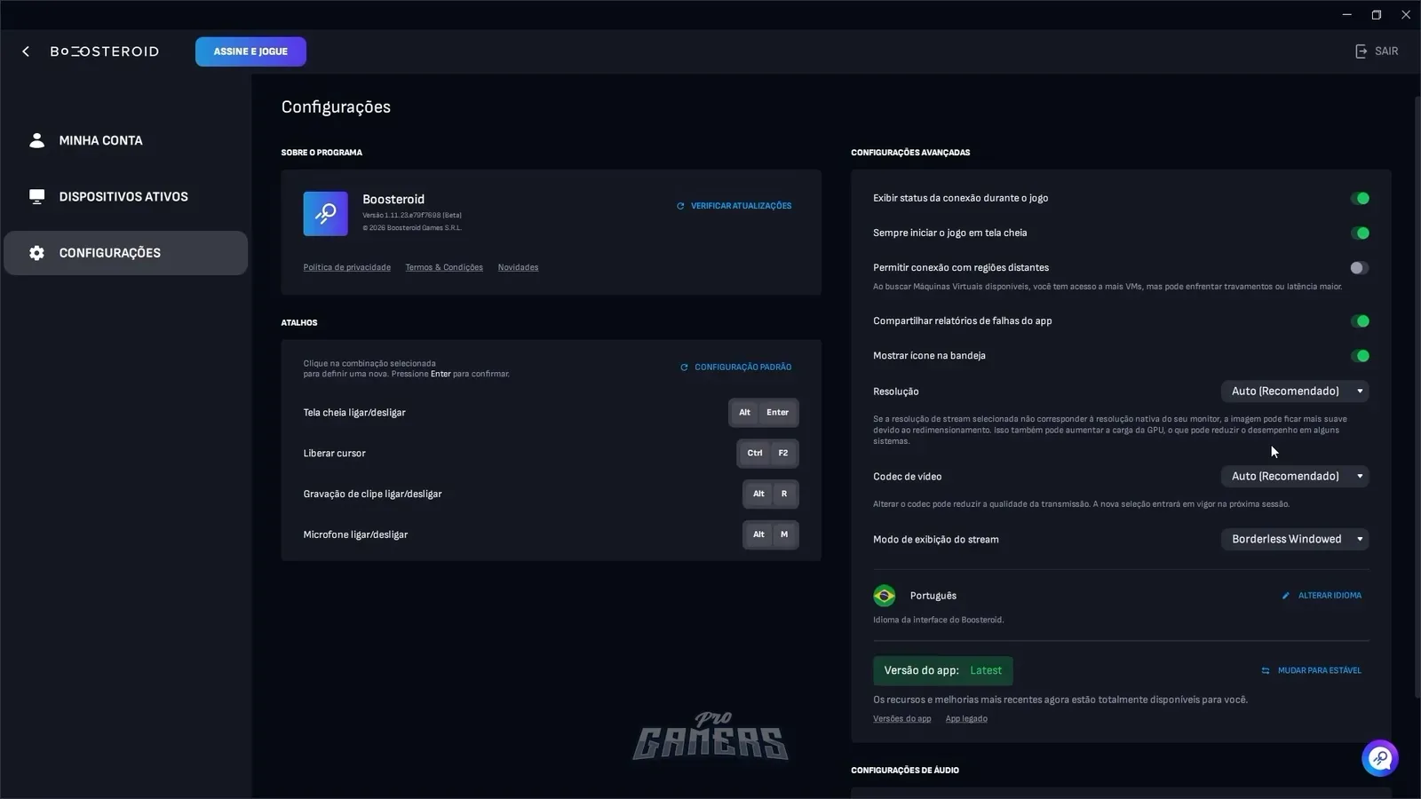Click refresh icon beside Verificar Atualizações

[x=680, y=206]
